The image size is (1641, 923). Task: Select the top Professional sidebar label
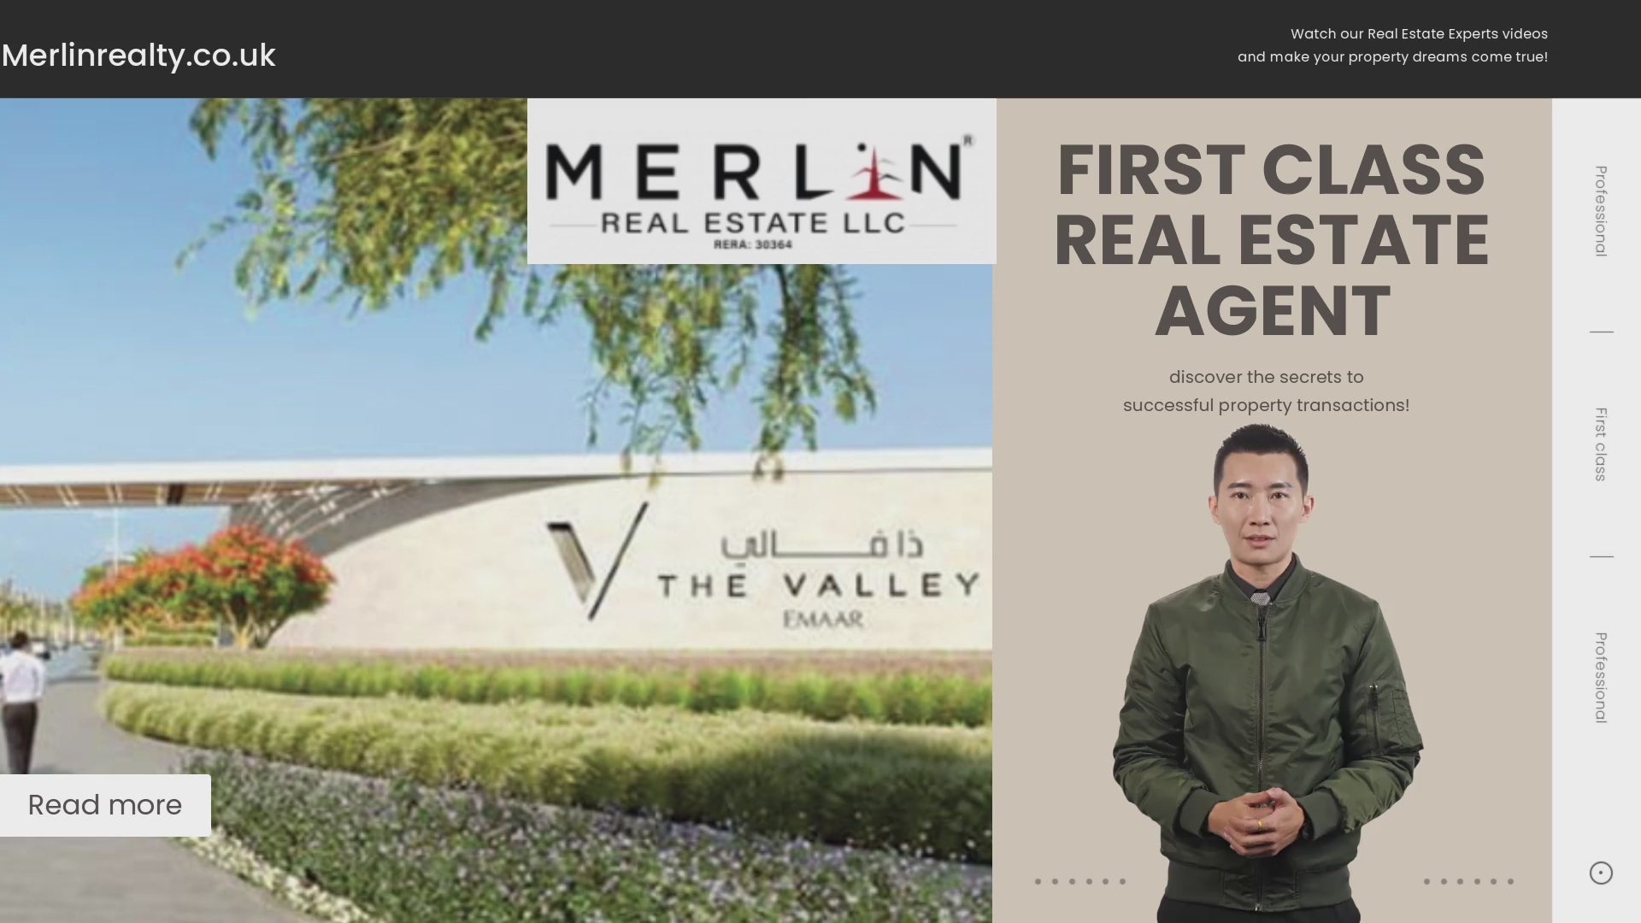[1601, 211]
